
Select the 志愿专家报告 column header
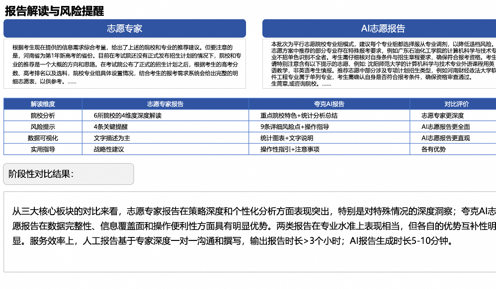(x=165, y=104)
